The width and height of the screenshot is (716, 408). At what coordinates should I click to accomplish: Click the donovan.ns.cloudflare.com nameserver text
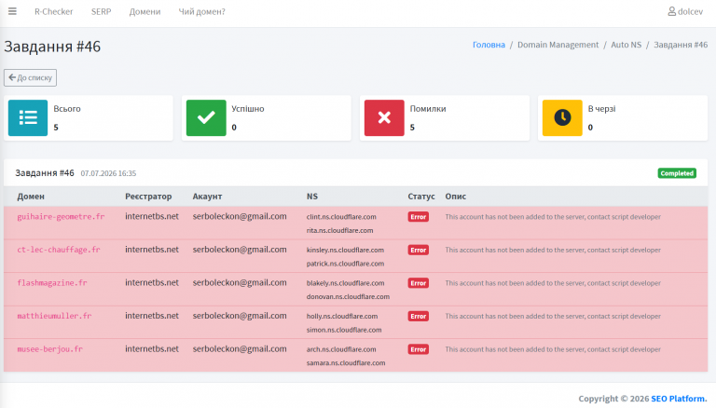point(348,296)
